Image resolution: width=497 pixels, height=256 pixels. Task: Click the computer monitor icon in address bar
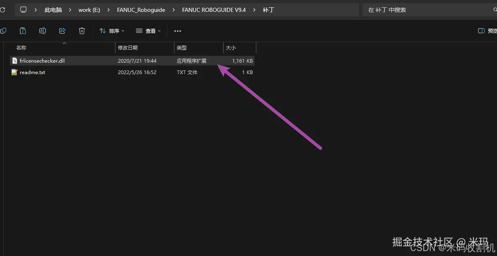pos(23,9)
